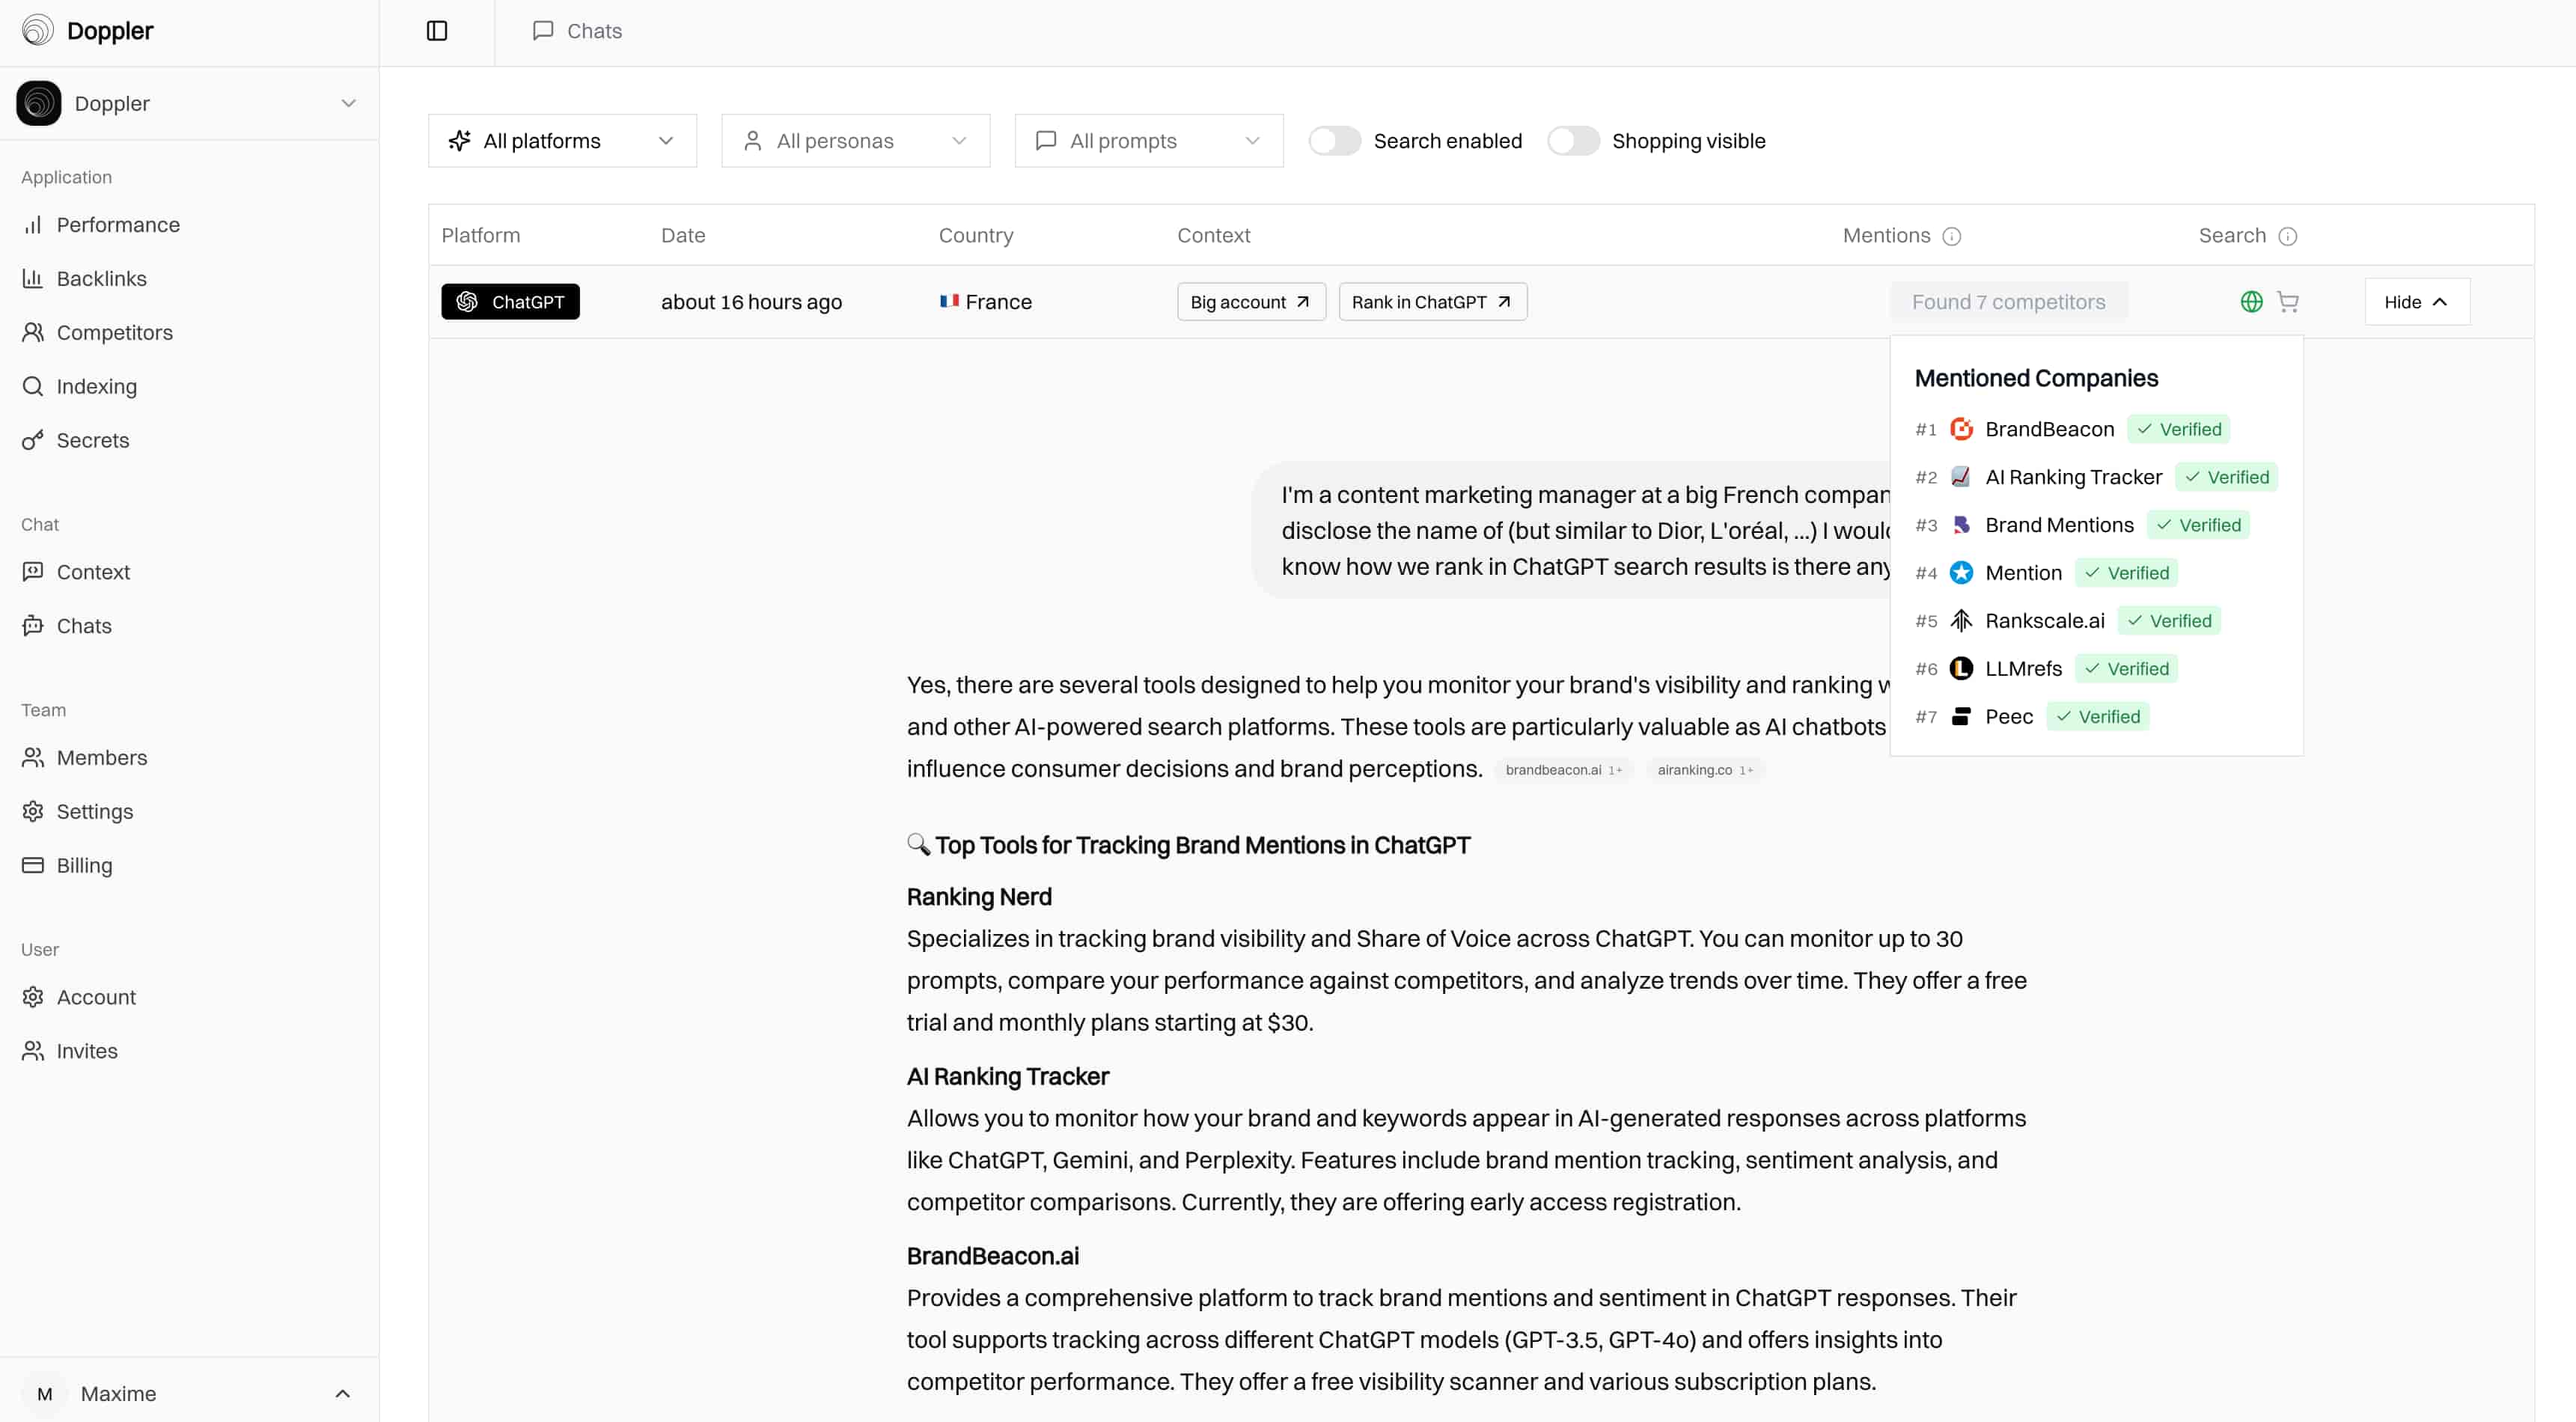Click the Mentions info icon

tap(1951, 236)
